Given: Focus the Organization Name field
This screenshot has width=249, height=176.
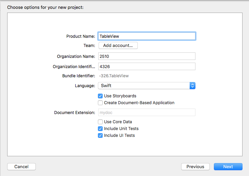Looking at the screenshot, I should pos(147,56).
